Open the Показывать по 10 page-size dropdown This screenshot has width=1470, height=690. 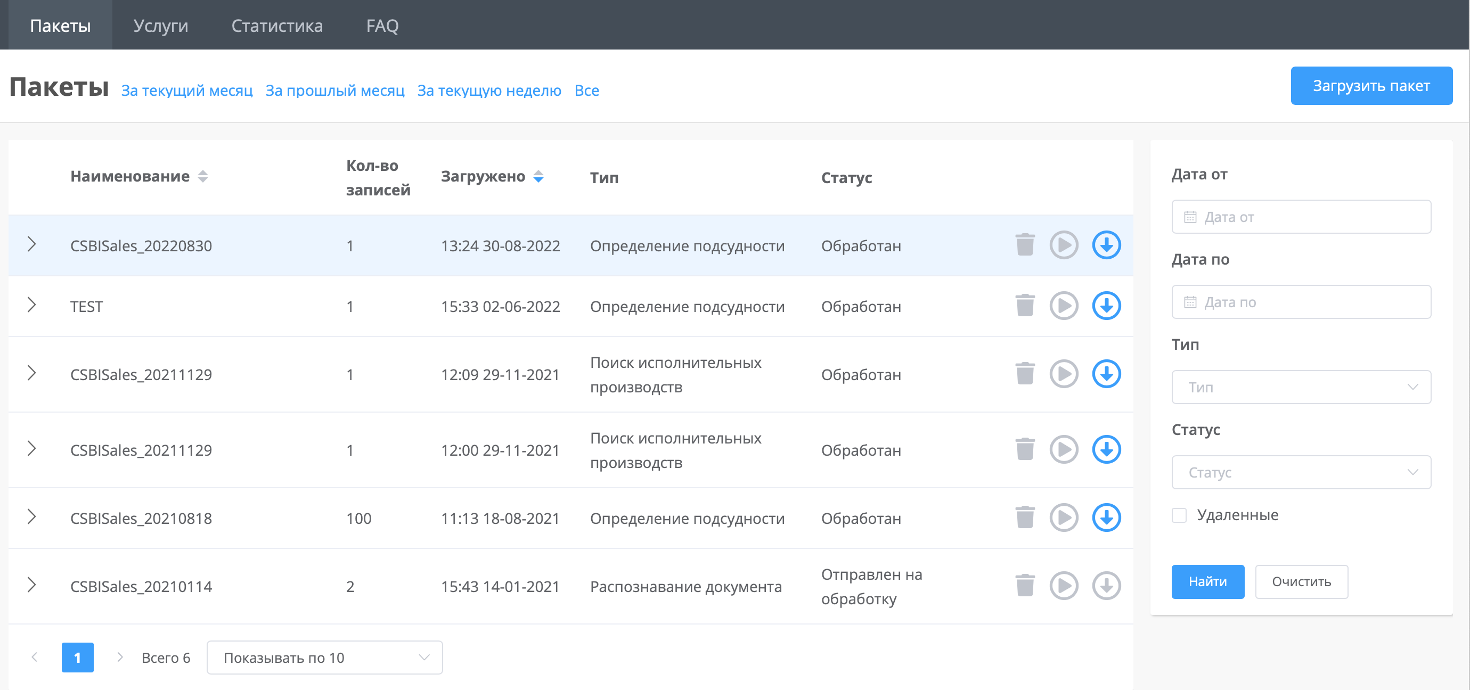point(324,658)
